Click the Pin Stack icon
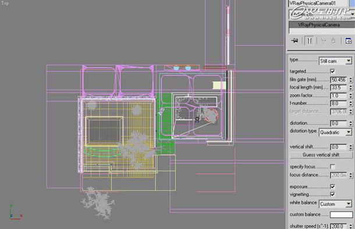The image size is (355, 229). [x=295, y=41]
